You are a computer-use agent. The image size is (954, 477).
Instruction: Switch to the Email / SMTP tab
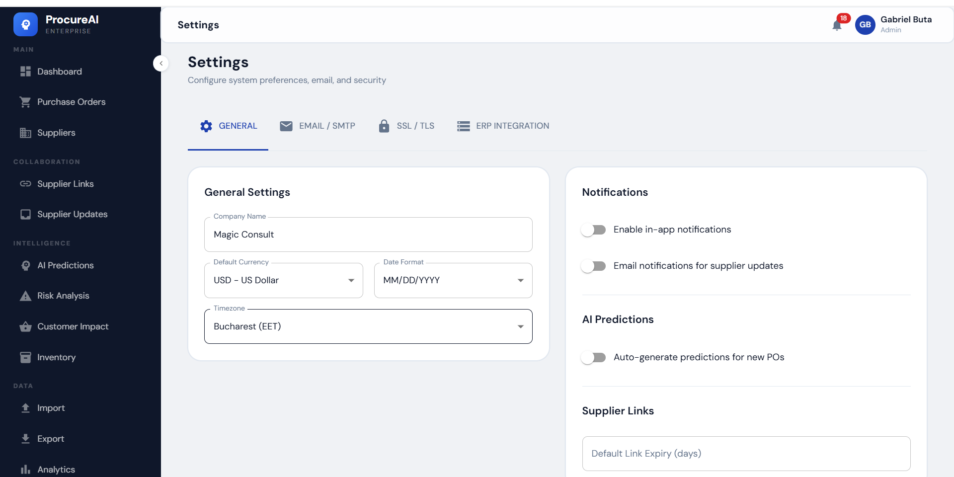pyautogui.click(x=318, y=126)
